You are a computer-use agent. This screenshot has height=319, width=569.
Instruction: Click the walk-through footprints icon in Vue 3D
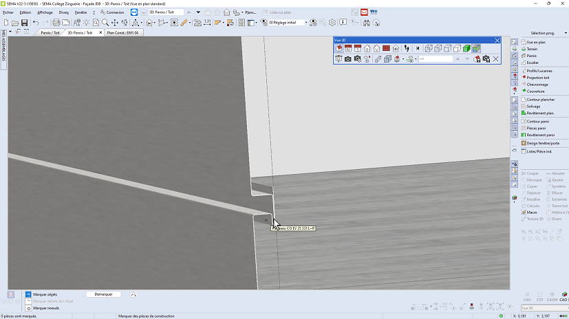[405, 49]
